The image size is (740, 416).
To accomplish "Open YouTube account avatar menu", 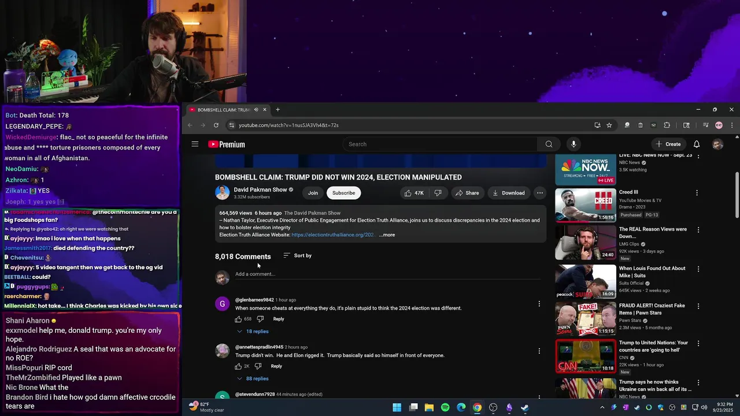I will tap(717, 144).
